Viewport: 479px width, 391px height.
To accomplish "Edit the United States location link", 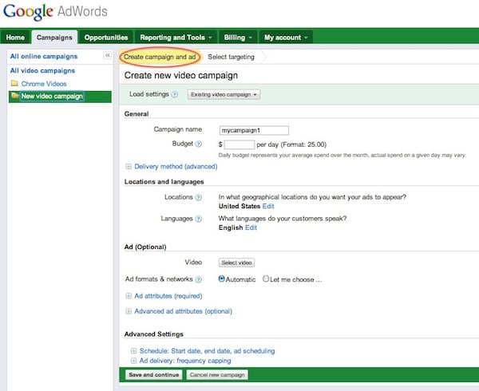I will coord(268,207).
